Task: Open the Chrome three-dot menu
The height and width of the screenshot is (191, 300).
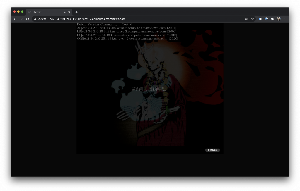Action: coord(285,19)
